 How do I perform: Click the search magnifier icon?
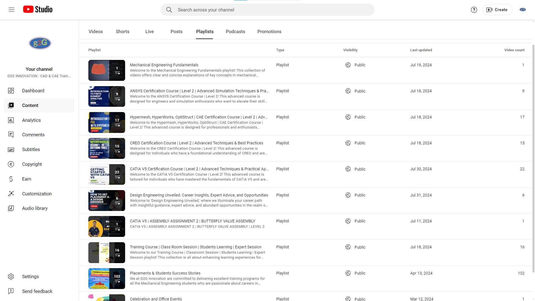tap(169, 10)
